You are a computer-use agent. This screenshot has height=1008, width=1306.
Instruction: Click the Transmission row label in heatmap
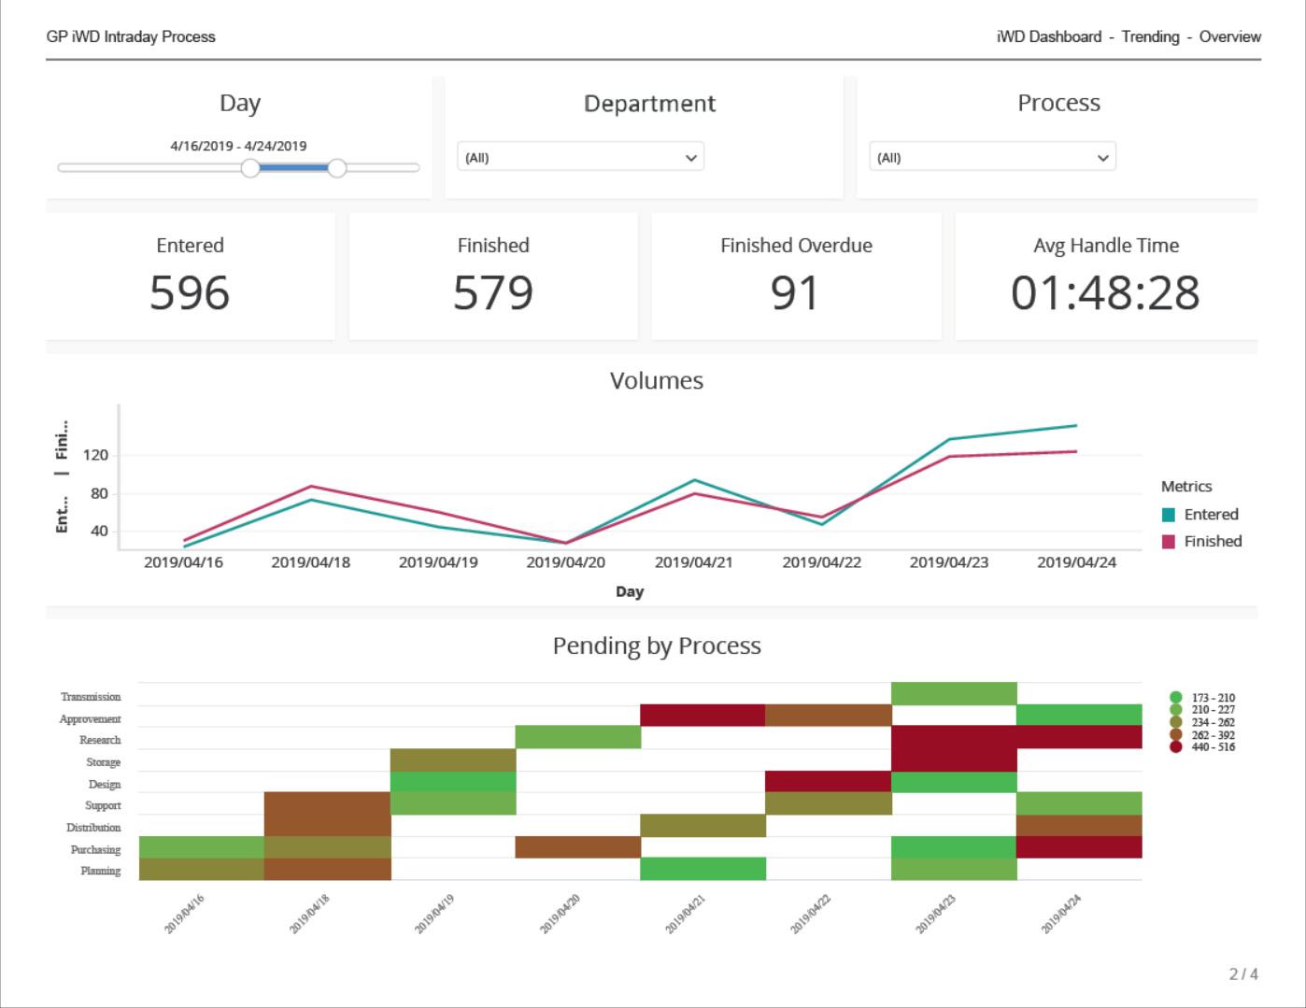[91, 697]
